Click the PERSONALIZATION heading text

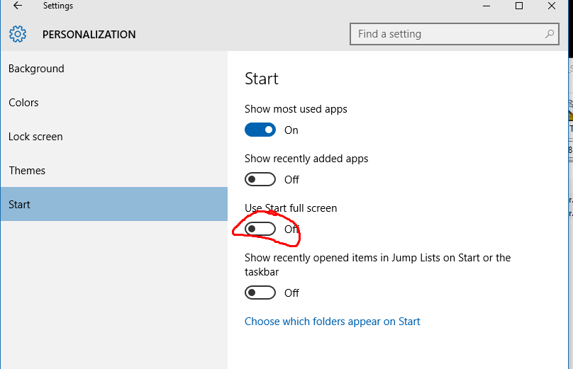pos(89,34)
